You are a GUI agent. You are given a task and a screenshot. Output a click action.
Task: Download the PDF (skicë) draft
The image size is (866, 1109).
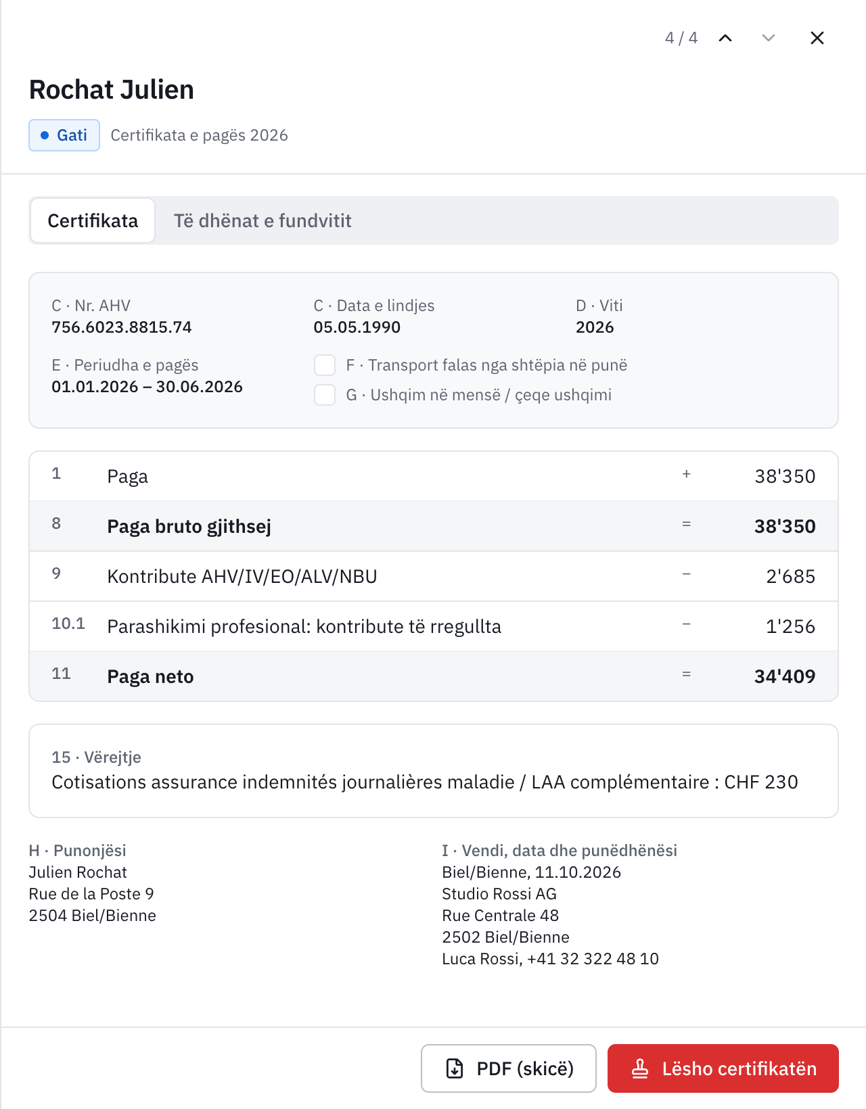509,1068
